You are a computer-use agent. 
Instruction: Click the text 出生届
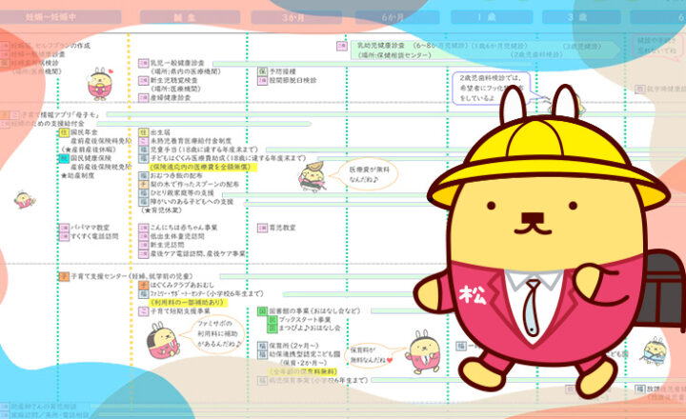pyautogui.click(x=160, y=132)
